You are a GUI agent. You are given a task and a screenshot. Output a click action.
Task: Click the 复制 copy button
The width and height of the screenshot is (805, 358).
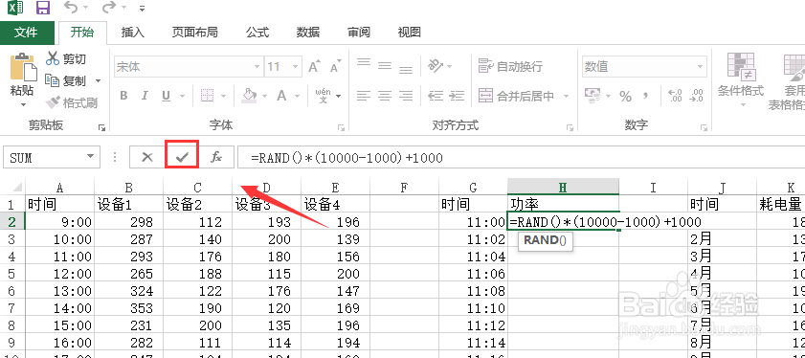(66, 81)
